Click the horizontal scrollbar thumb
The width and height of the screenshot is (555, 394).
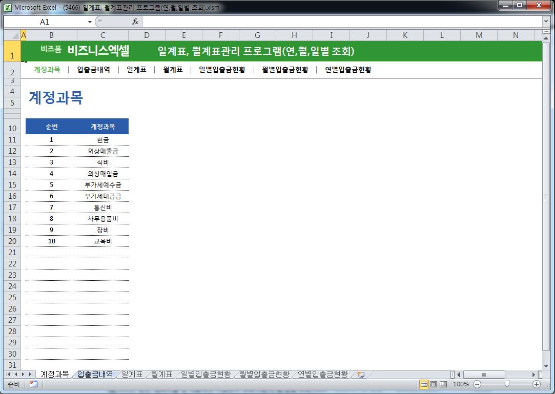pyautogui.click(x=484, y=374)
